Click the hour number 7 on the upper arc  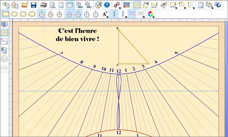coord(62,53)
